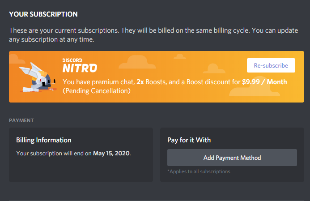Click the YOUR SUBSCRIPTION heading
This screenshot has height=201, width=310.
(43, 14)
